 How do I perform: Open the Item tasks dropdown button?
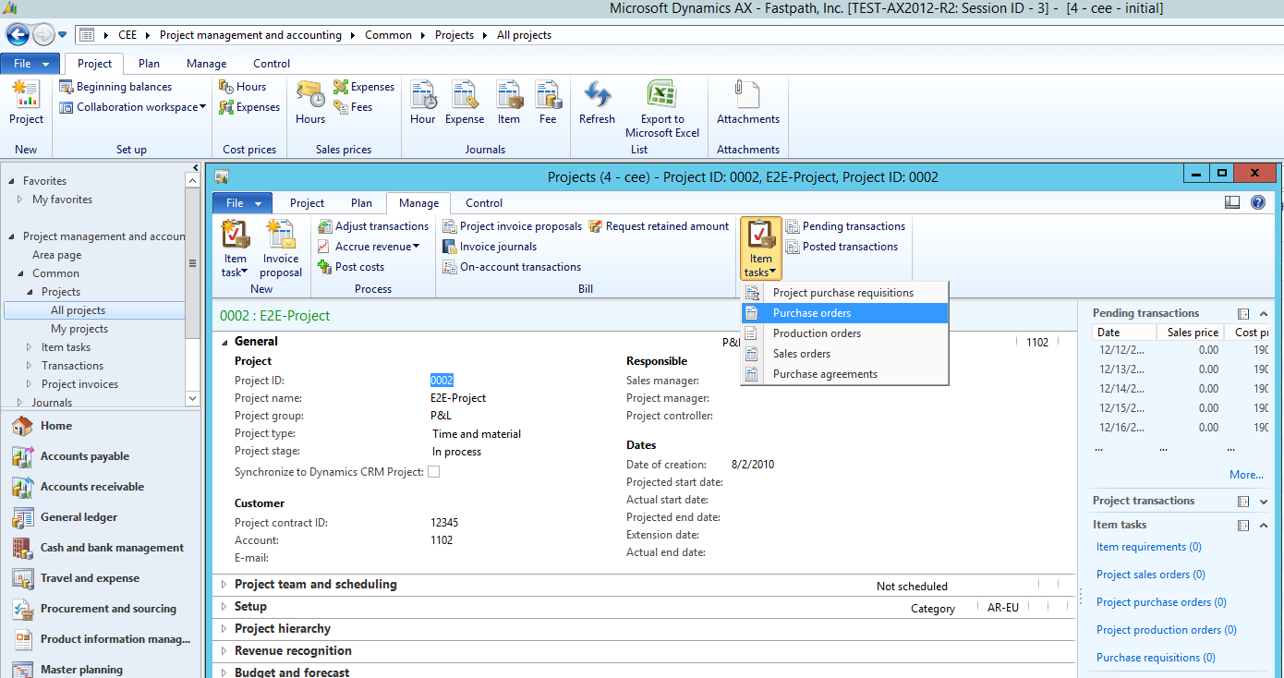point(761,248)
